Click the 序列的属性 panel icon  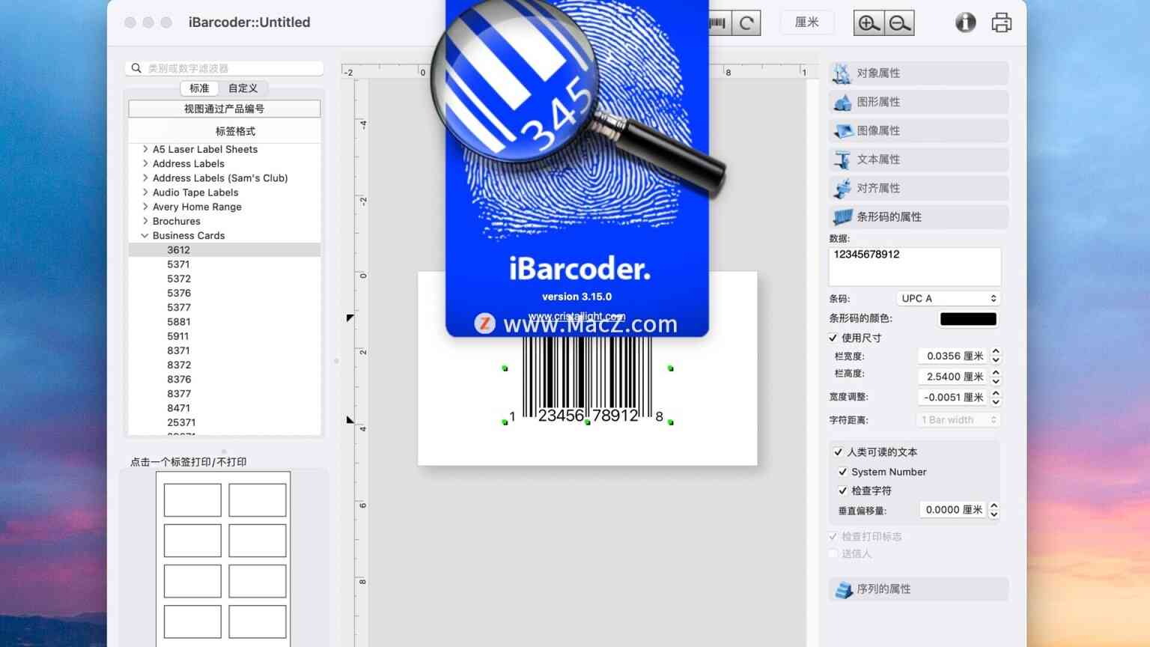[844, 590]
